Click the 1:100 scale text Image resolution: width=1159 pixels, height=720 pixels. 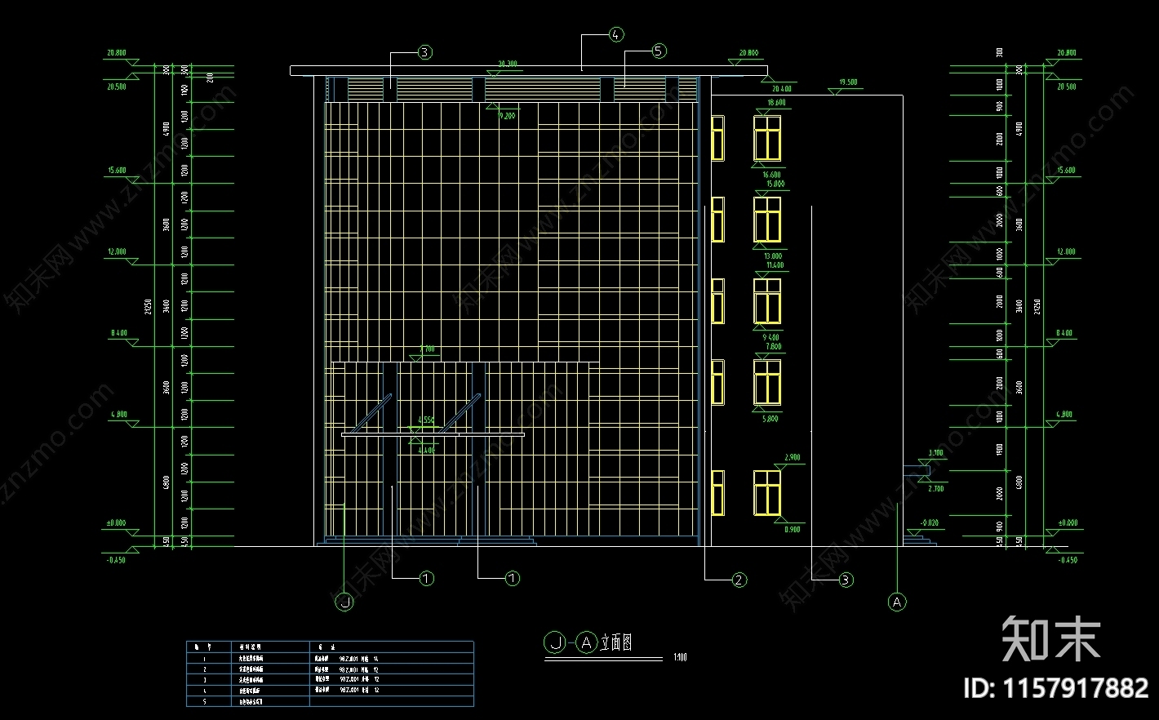681,656
